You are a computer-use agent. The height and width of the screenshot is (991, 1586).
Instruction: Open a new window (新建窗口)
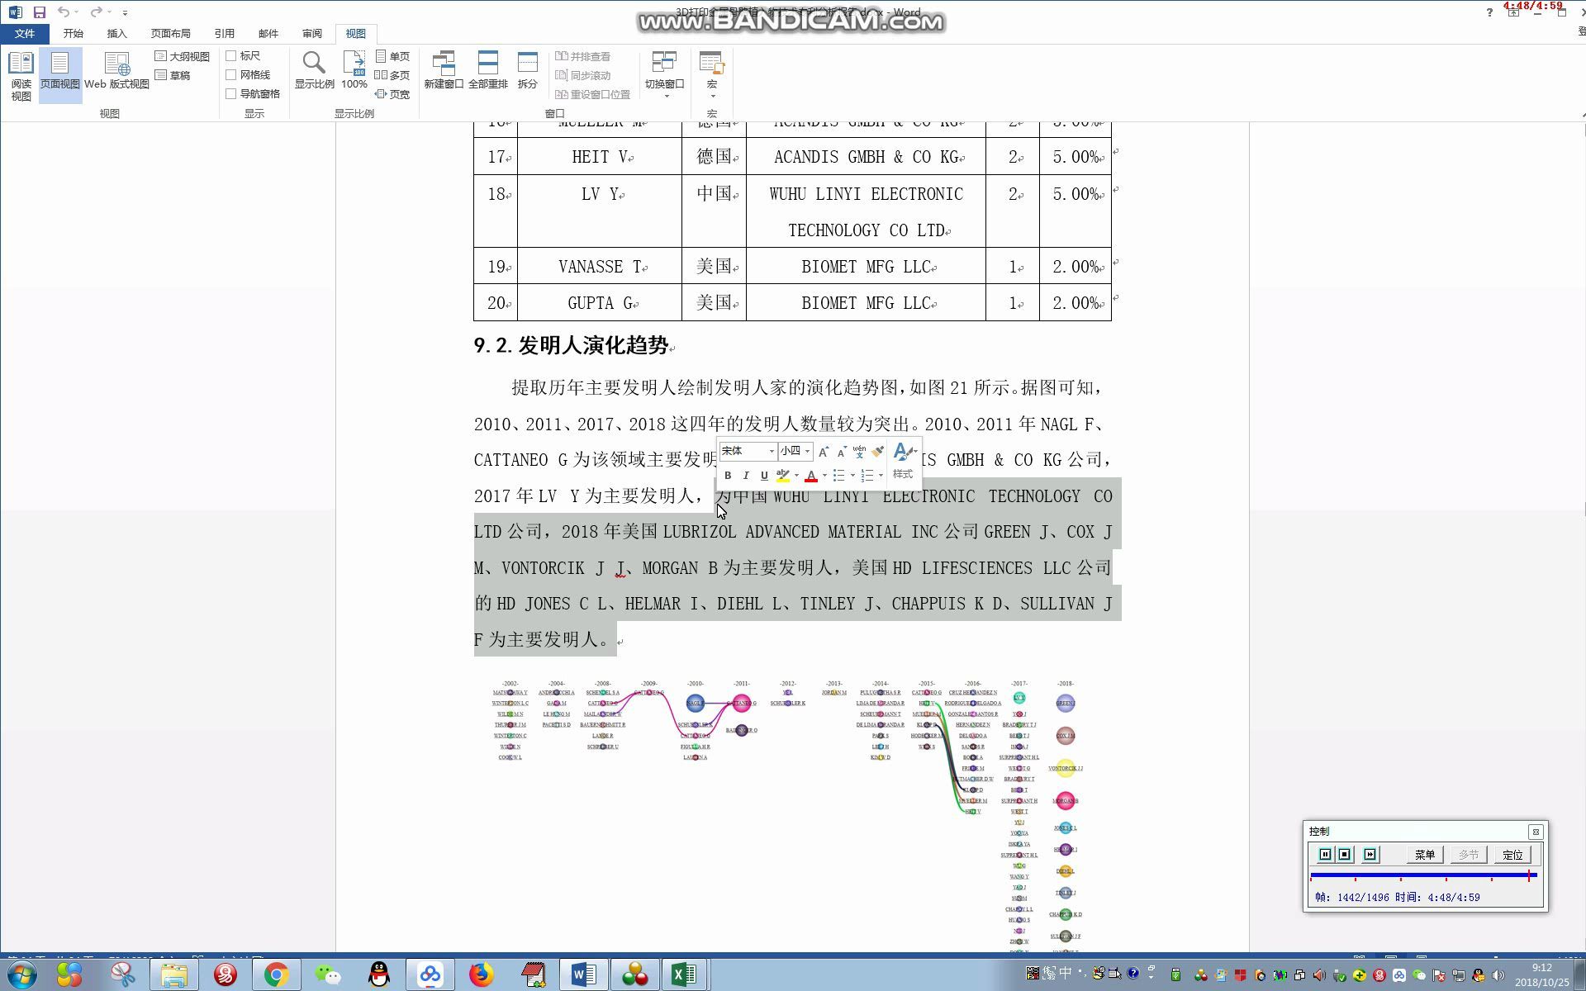point(444,71)
